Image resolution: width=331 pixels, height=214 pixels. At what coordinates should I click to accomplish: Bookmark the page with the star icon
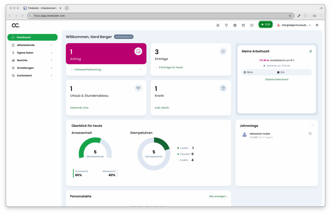(290, 16)
